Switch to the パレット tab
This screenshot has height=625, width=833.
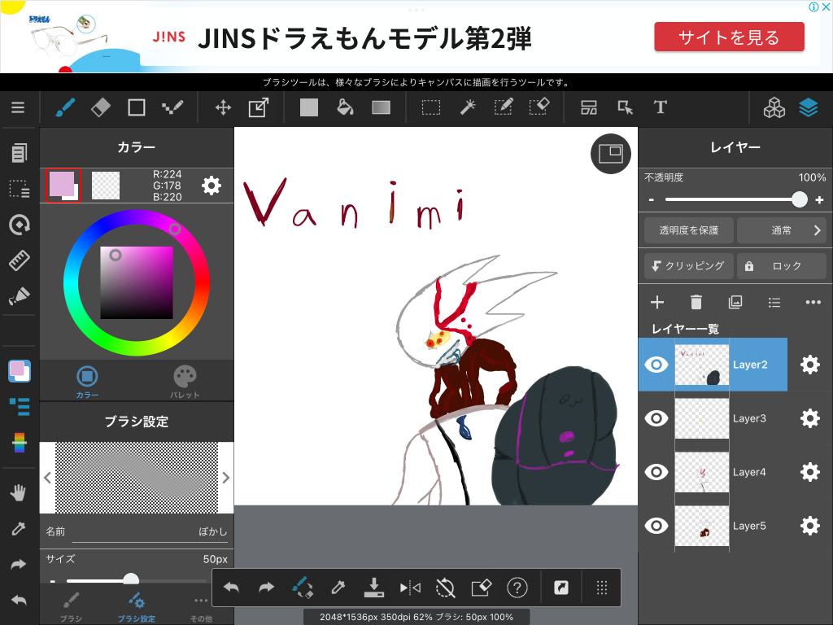pyautogui.click(x=185, y=382)
